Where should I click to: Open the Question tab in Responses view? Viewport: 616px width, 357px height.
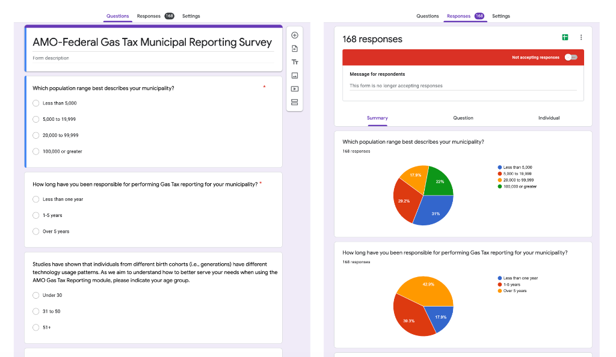point(463,118)
